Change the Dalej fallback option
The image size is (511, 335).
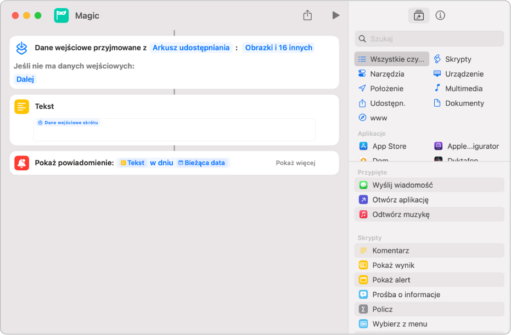(x=25, y=79)
